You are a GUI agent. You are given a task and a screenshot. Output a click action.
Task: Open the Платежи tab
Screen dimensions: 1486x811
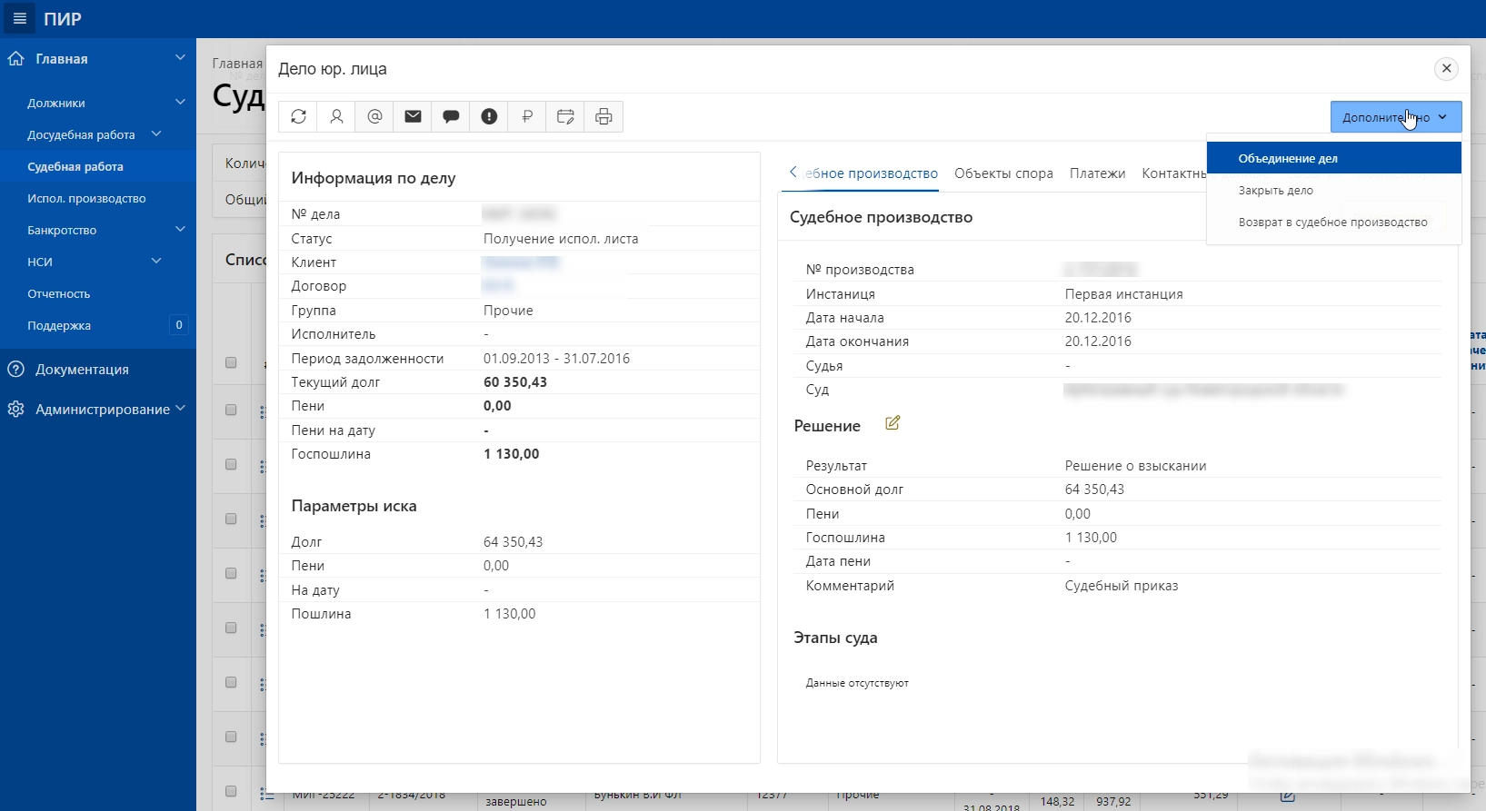click(1097, 173)
